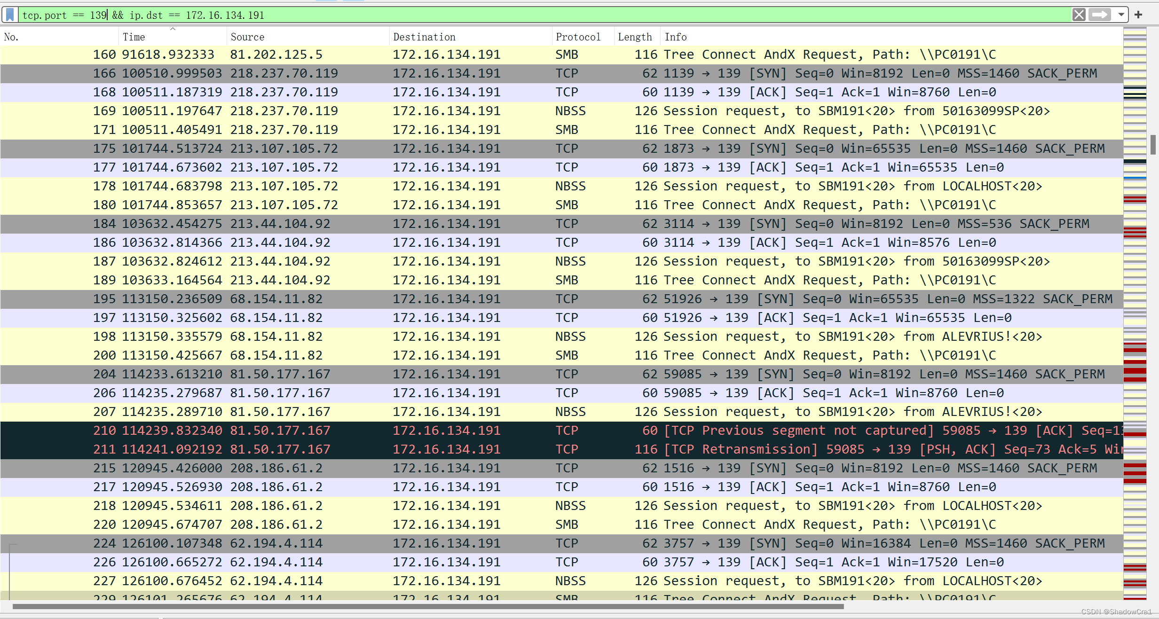This screenshot has width=1159, height=619.
Task: Click inside the display filter text field
Action: coord(544,15)
